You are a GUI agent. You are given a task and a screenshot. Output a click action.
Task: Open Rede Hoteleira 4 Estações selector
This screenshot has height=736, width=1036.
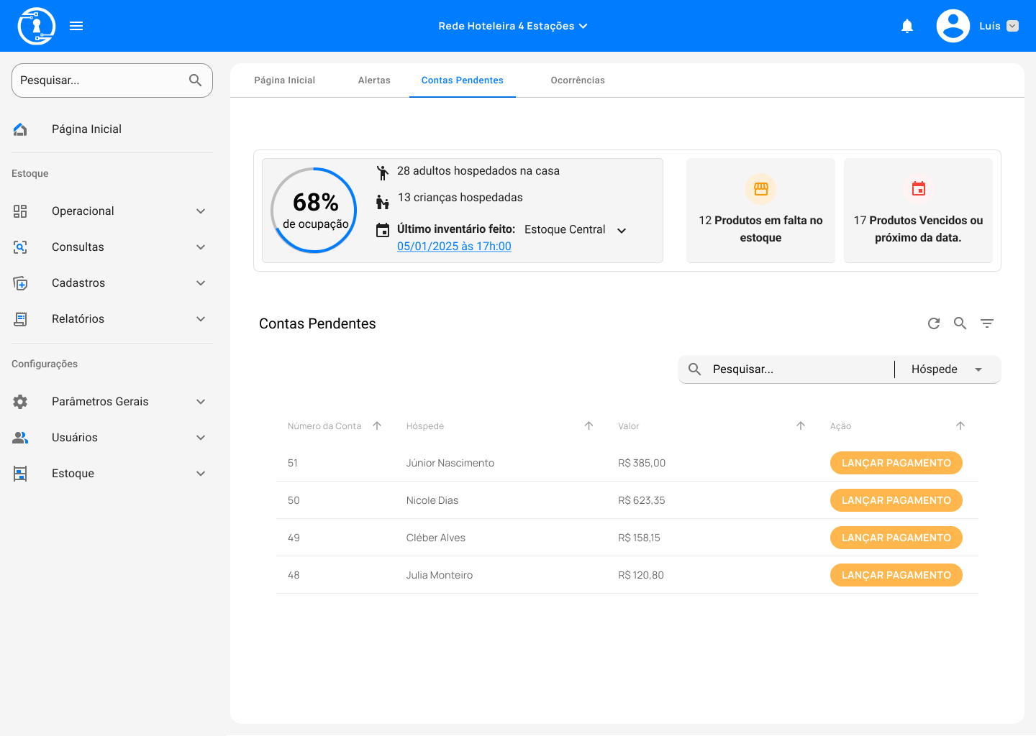pyautogui.click(x=512, y=26)
